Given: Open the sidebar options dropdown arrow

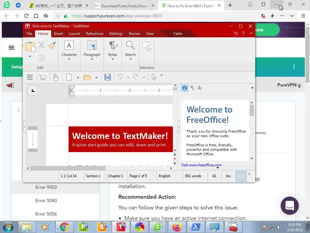Looking at the screenshot, I should pyautogui.click(x=252, y=88).
